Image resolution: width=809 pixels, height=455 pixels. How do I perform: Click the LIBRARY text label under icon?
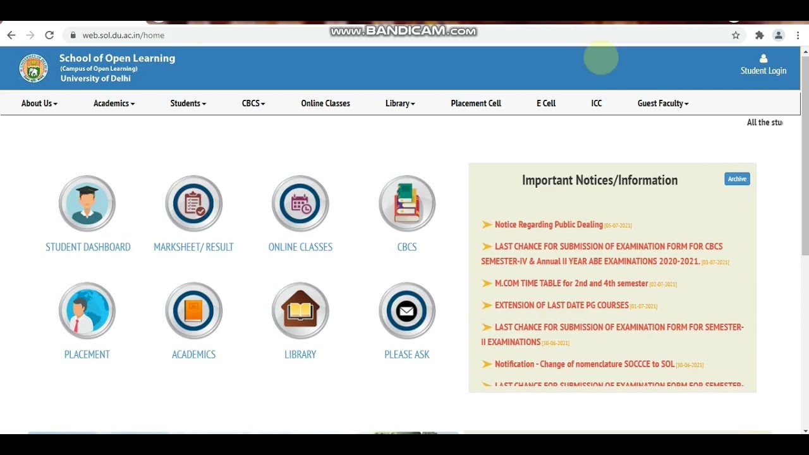300,355
